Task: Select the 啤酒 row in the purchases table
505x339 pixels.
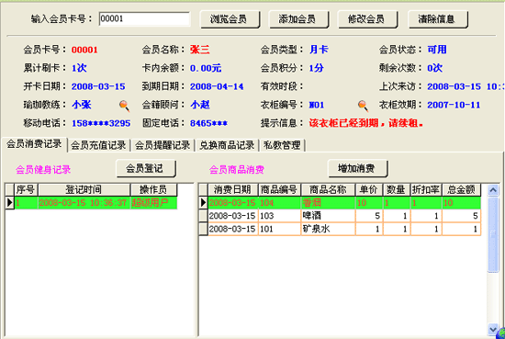Action: click(344, 216)
